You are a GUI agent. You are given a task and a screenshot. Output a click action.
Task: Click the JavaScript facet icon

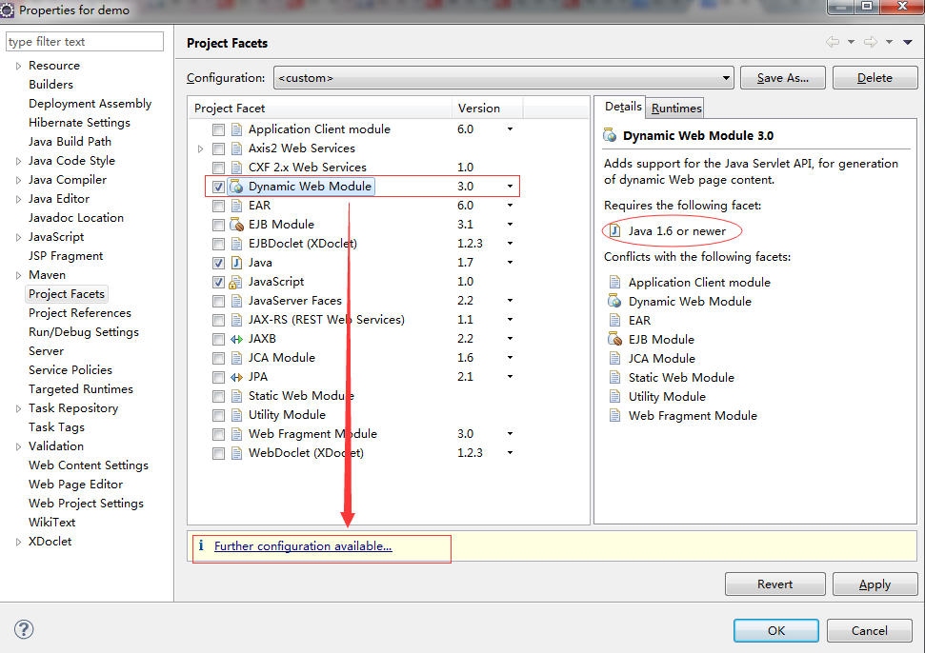pyautogui.click(x=236, y=282)
